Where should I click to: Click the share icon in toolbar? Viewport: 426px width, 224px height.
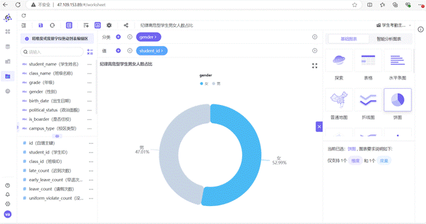click(x=126, y=25)
